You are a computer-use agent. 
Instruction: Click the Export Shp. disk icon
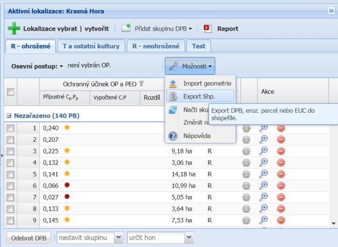[x=173, y=96]
